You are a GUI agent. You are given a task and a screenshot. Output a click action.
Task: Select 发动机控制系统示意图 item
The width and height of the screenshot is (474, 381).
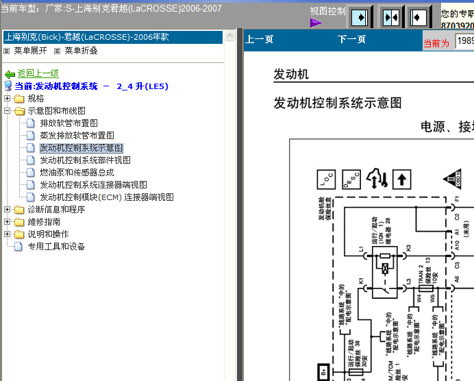82,148
